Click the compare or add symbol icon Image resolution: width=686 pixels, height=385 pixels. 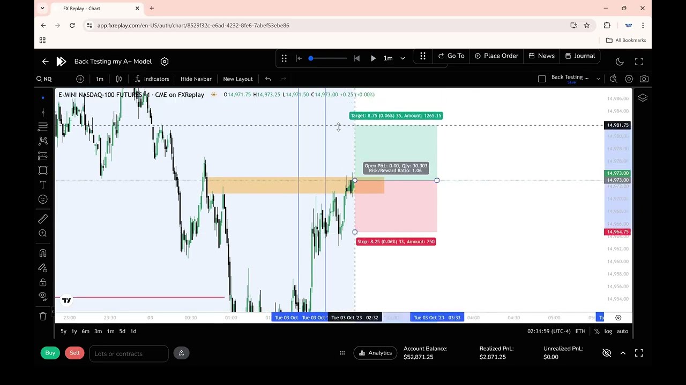point(80,79)
